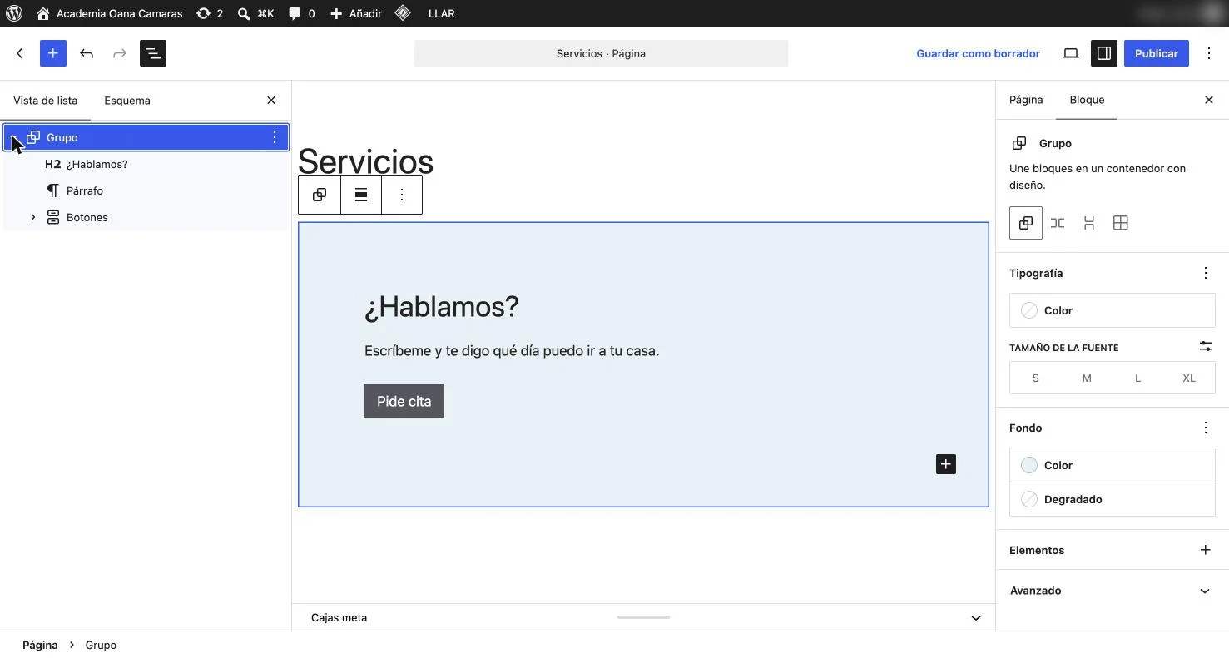Switch to the Página settings tab
This screenshot has width=1229, height=658.
coord(1026,100)
